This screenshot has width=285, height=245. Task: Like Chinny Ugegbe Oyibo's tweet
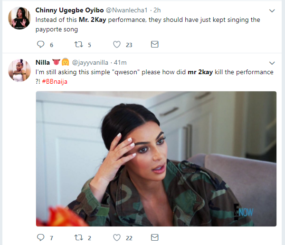[x=117, y=44]
